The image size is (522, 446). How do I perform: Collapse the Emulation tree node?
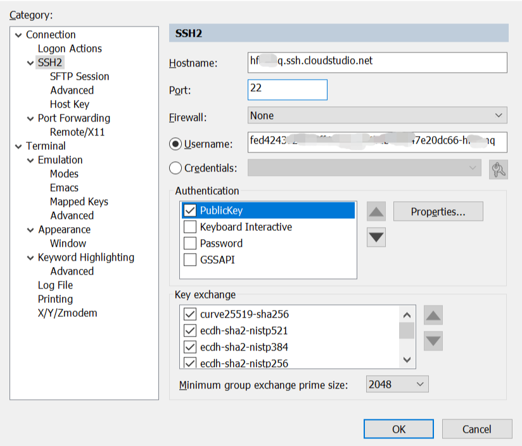30,161
